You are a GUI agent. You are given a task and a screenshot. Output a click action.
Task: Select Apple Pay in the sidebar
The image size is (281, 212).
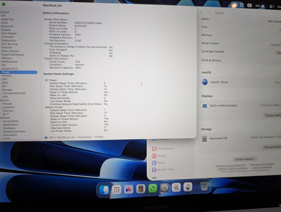click(x=7, y=19)
